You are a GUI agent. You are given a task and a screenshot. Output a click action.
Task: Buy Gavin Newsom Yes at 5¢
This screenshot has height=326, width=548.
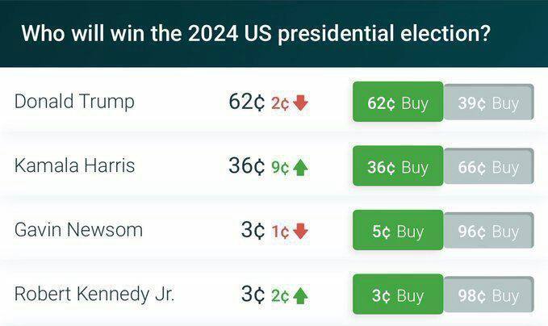[x=398, y=230]
